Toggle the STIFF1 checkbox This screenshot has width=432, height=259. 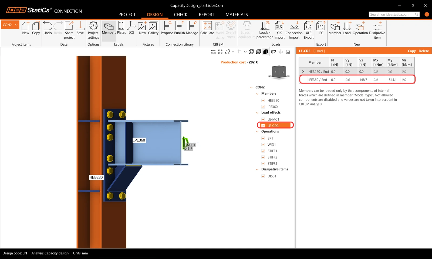pyautogui.click(x=263, y=151)
